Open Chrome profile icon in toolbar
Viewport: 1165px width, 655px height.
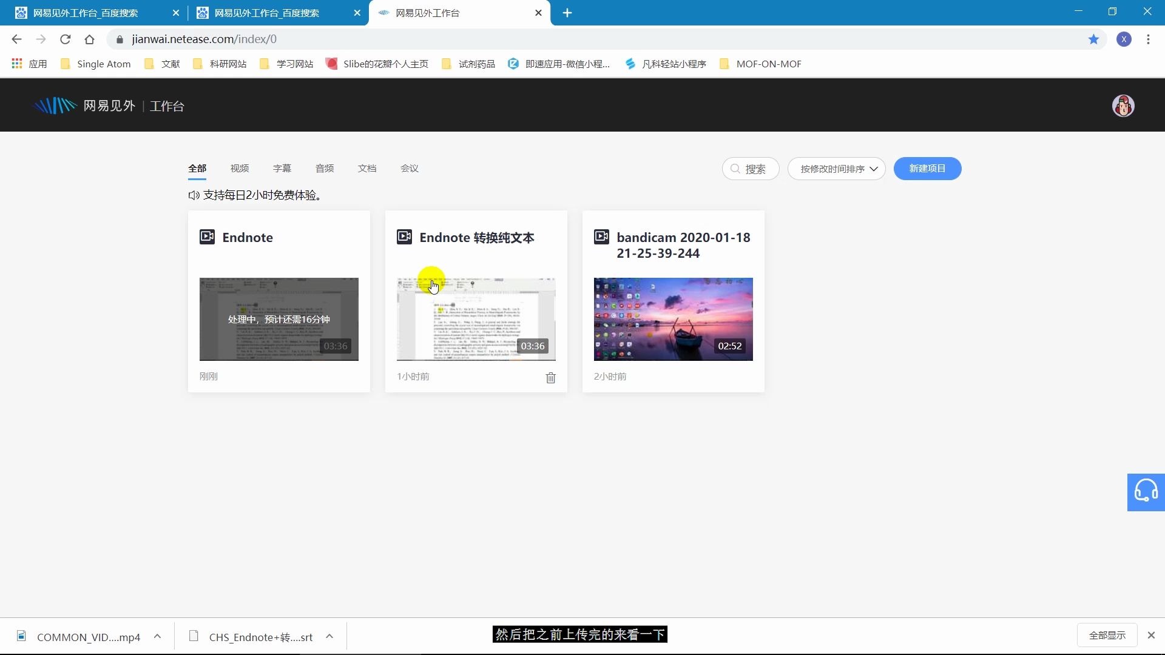(1124, 39)
